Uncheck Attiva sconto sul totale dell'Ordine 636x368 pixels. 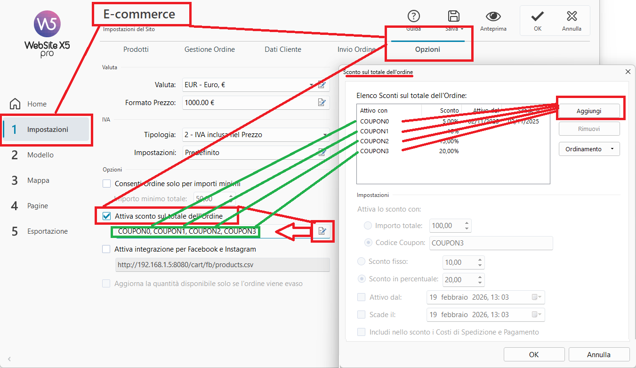tap(106, 216)
